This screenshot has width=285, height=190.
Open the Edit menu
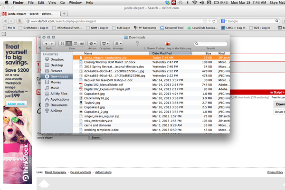(41, 2)
